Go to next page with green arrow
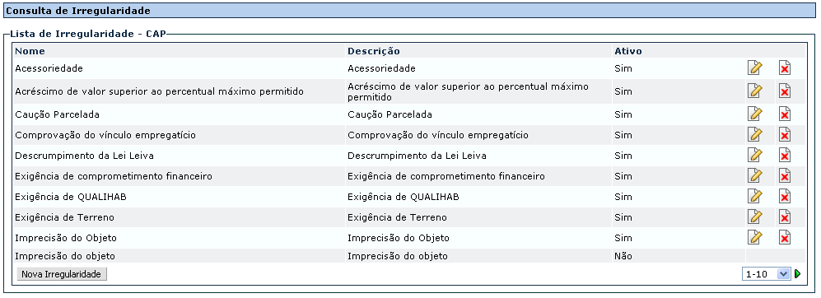The height and width of the screenshot is (298, 821). [797, 274]
